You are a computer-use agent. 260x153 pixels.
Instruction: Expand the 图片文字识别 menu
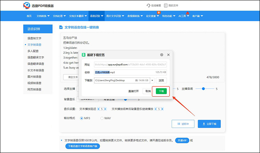click(115, 16)
